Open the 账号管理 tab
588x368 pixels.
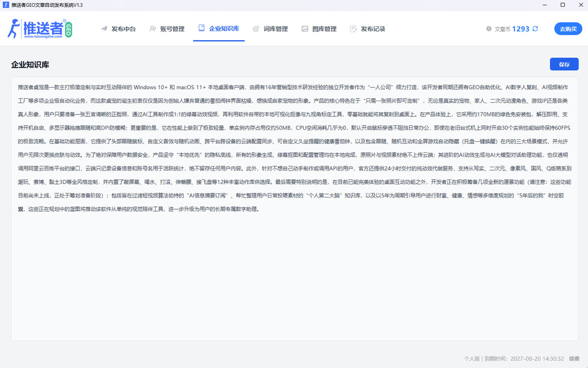tap(167, 29)
